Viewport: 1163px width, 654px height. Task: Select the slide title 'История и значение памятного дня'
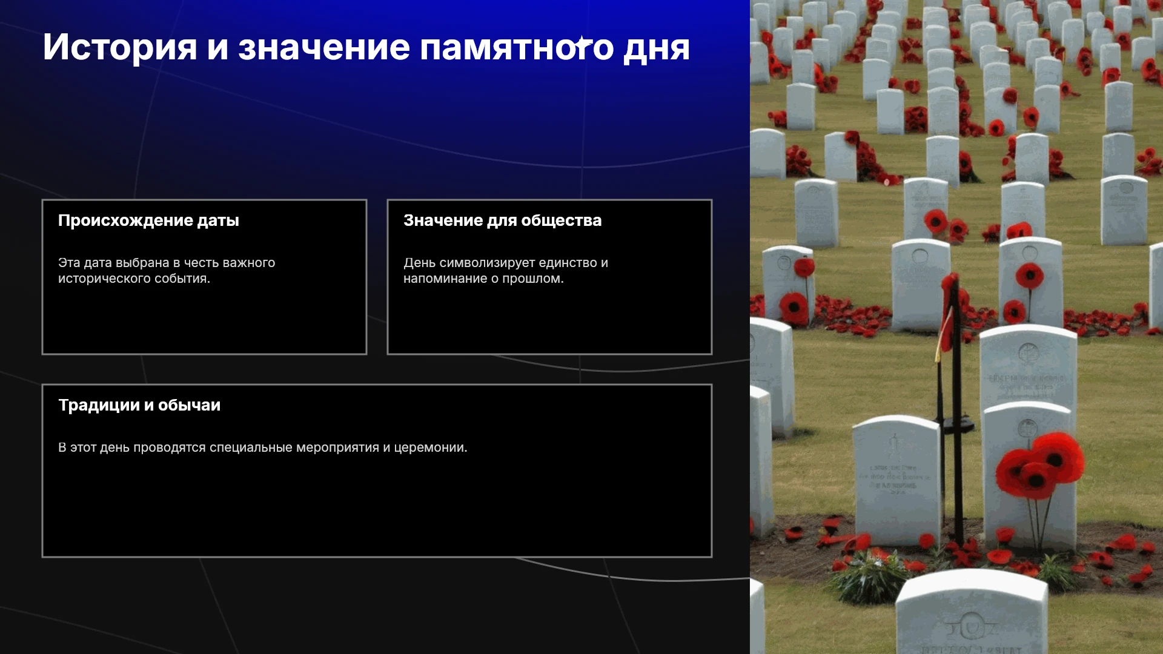[x=366, y=47]
